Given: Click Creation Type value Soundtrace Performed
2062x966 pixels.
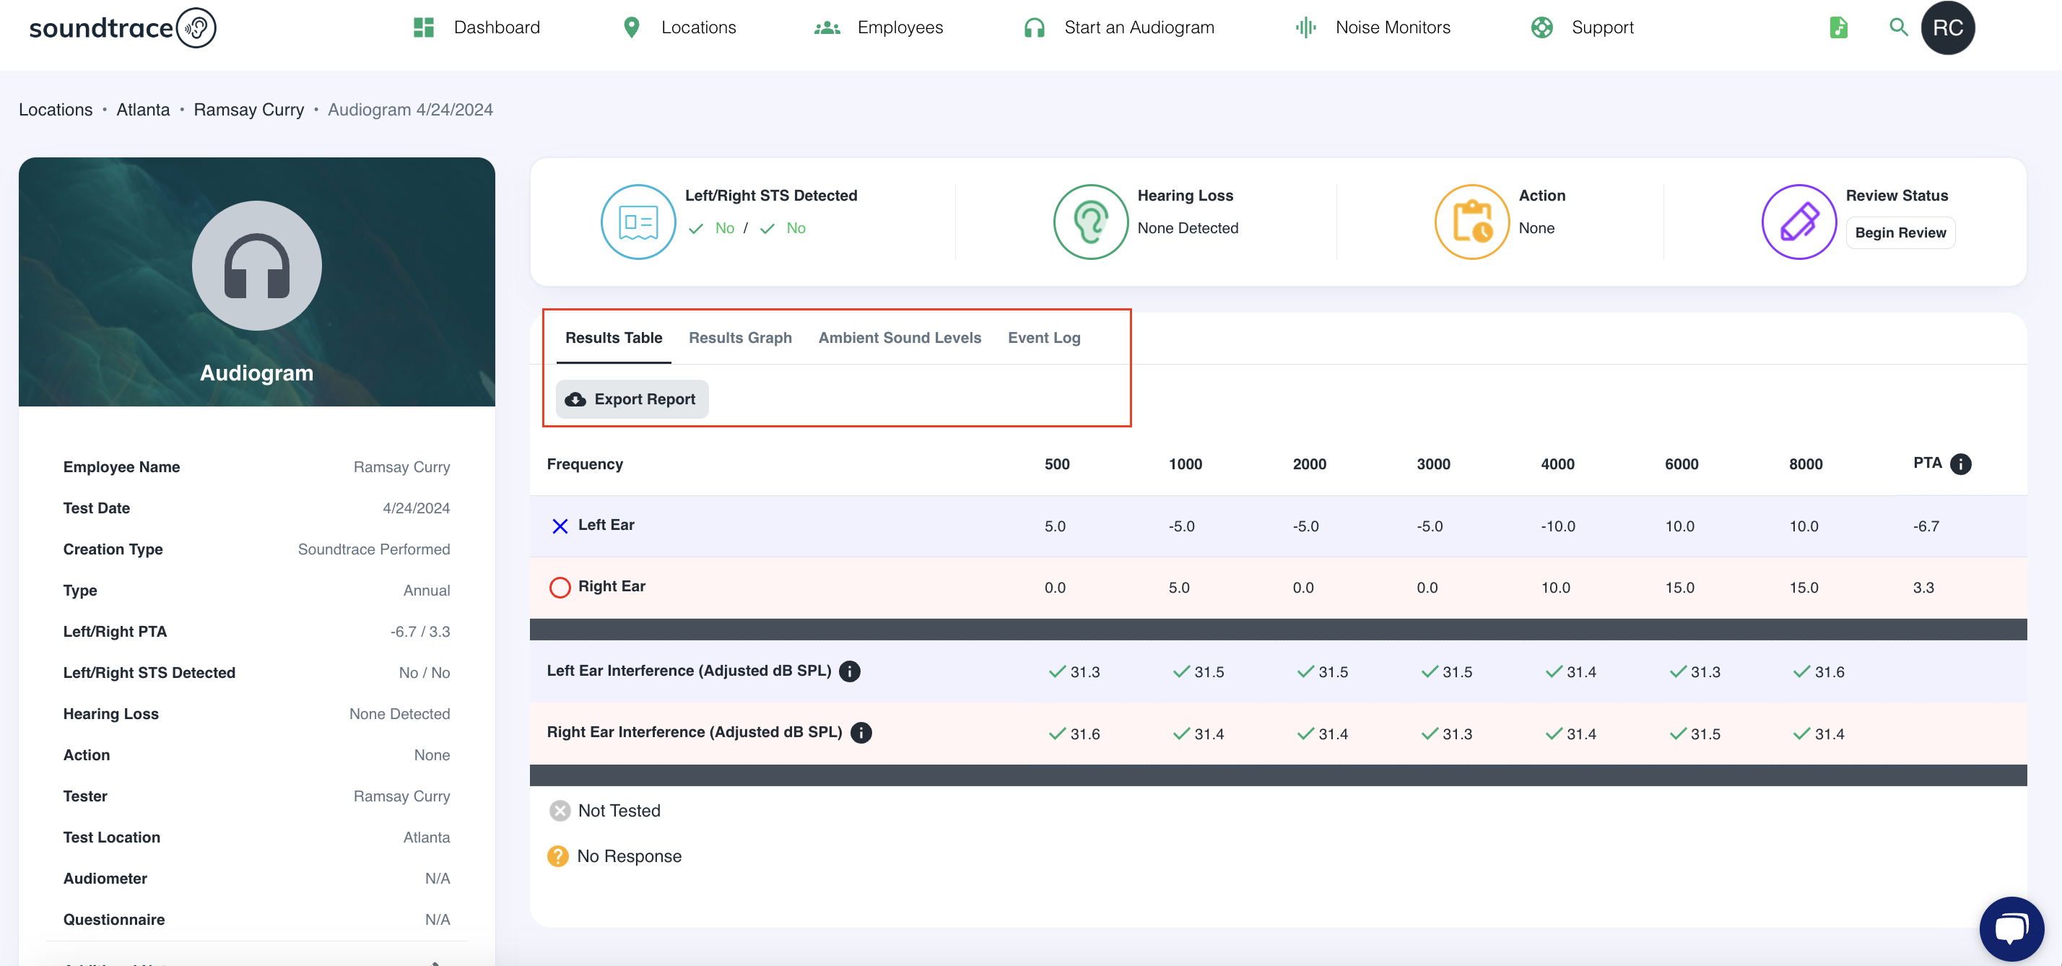Looking at the screenshot, I should click(x=374, y=550).
